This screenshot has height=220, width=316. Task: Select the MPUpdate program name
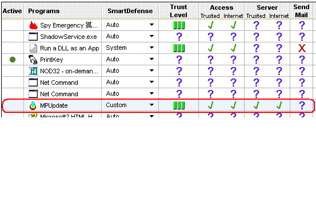click(x=54, y=105)
